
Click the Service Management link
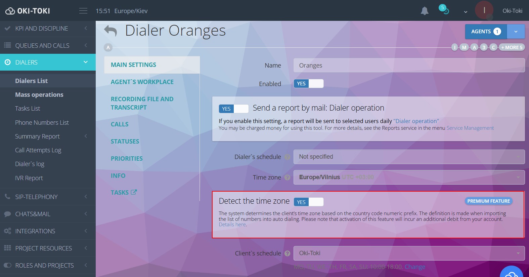point(470,128)
